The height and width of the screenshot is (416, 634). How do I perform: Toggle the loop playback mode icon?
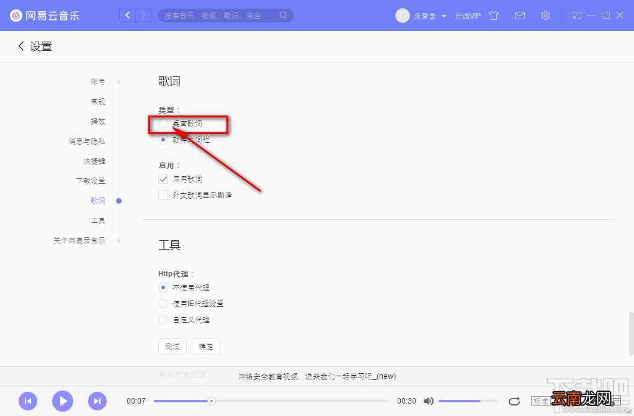tap(514, 401)
